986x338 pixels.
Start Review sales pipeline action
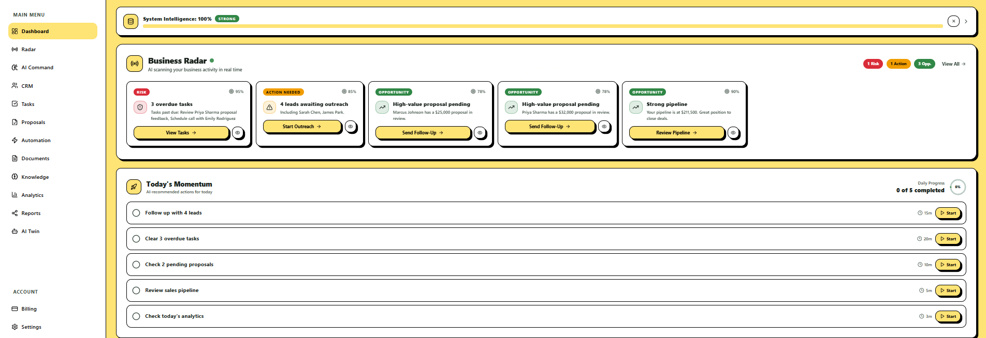coord(948,290)
